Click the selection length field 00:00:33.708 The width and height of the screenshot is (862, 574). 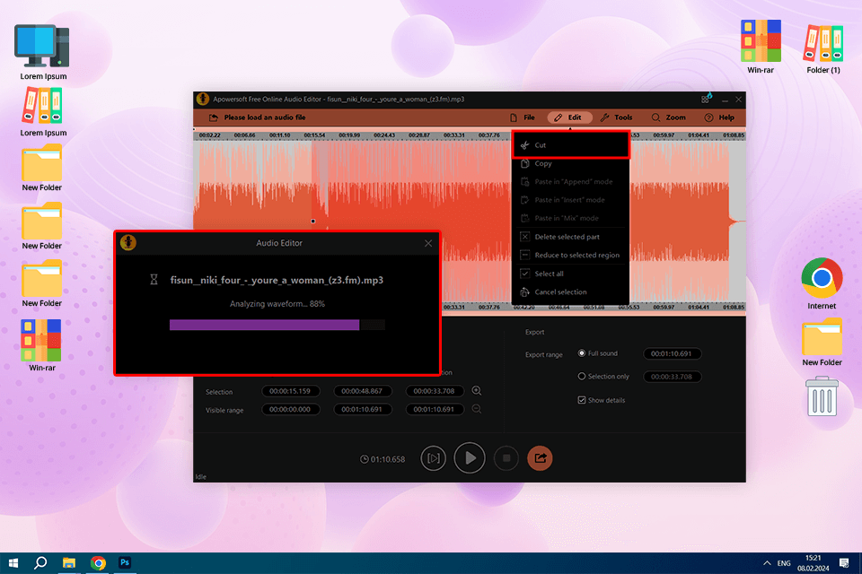click(x=435, y=391)
